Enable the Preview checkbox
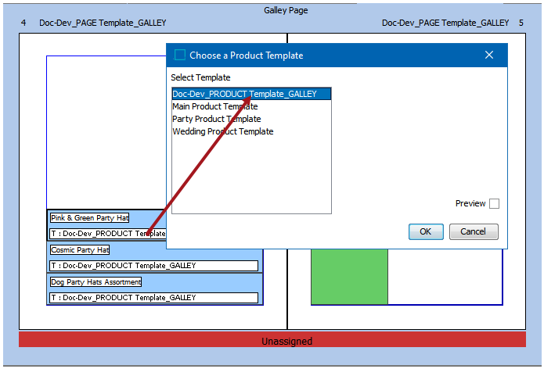The width and height of the screenshot is (544, 369). point(494,203)
